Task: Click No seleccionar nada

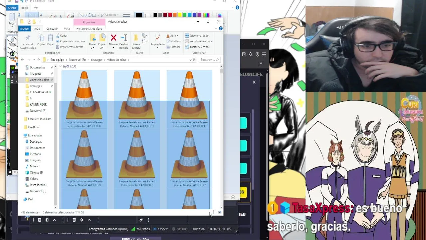Action: coord(199,41)
